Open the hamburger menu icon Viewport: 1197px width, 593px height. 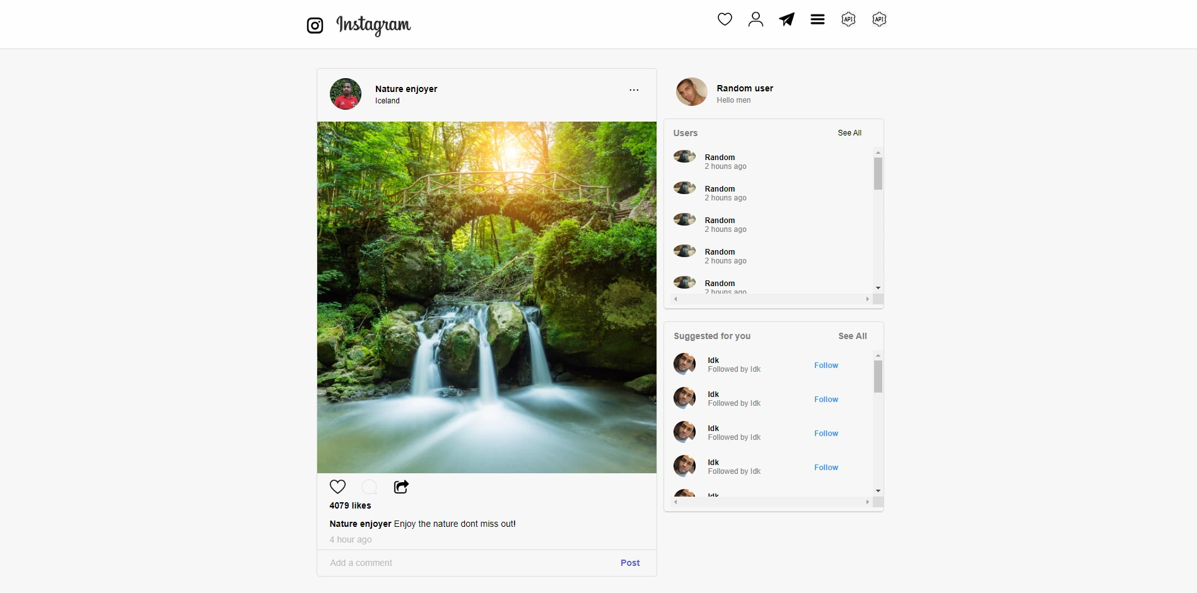817,20
